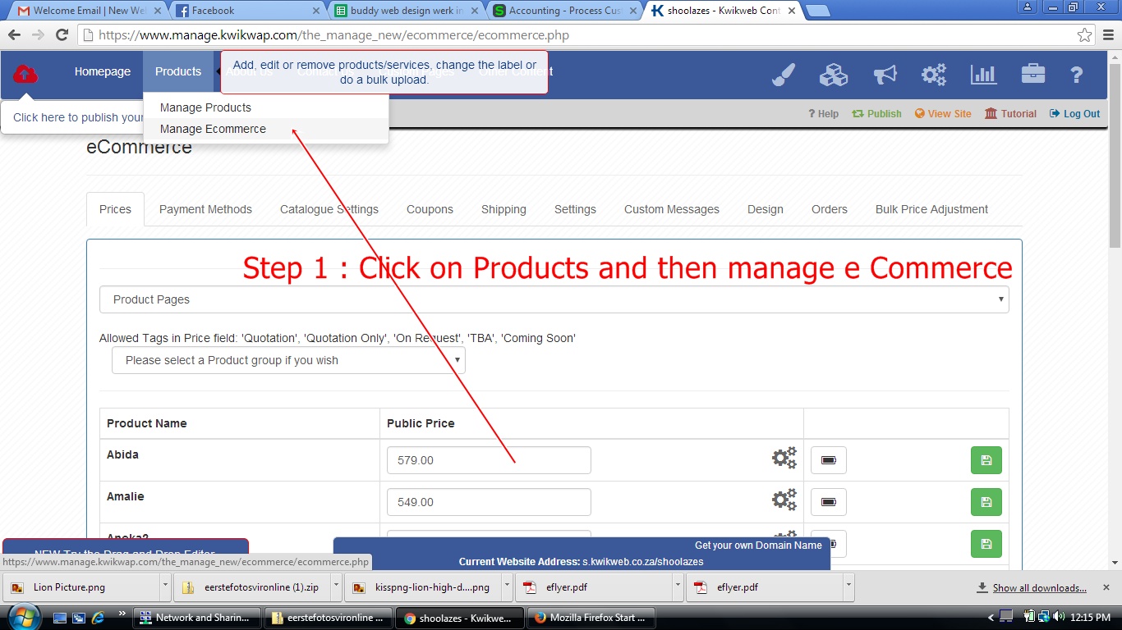Switch to the Welcome Email Gmail tab
The height and width of the screenshot is (630, 1122).
click(x=86, y=11)
